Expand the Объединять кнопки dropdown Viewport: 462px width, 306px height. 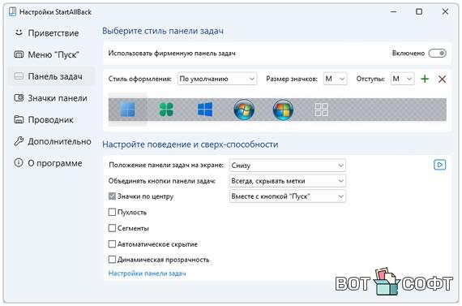coord(287,181)
